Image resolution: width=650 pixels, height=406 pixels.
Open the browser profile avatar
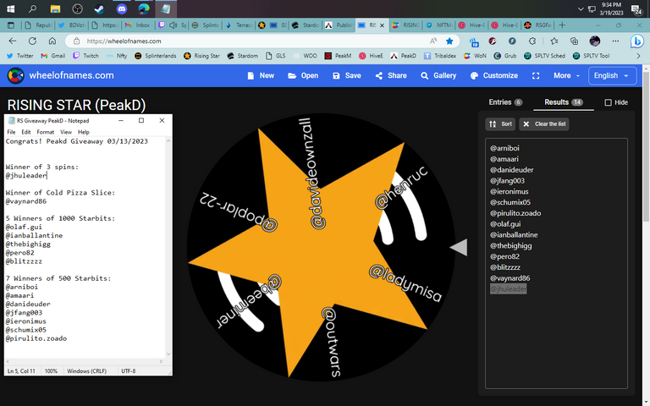[x=595, y=41]
